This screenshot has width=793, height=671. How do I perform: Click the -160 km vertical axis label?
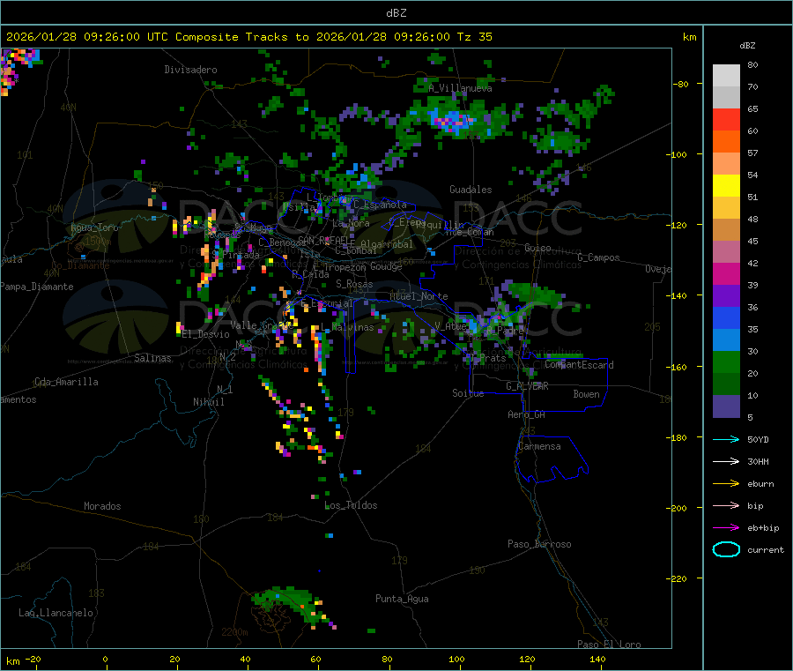pyautogui.click(x=678, y=367)
